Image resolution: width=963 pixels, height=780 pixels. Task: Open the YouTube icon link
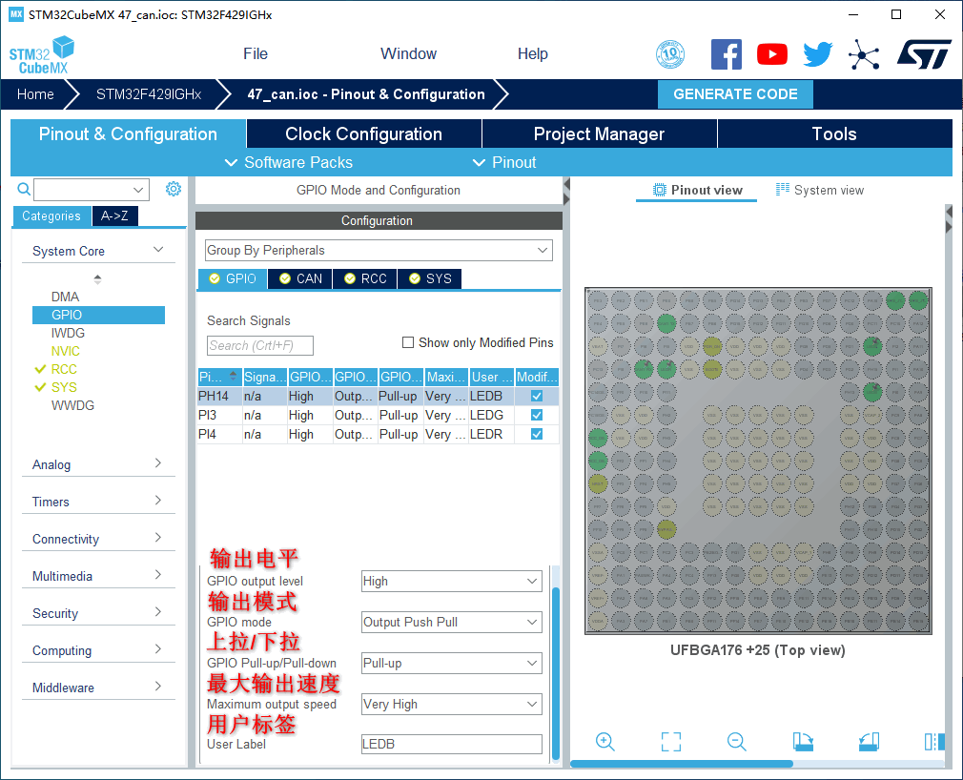771,54
